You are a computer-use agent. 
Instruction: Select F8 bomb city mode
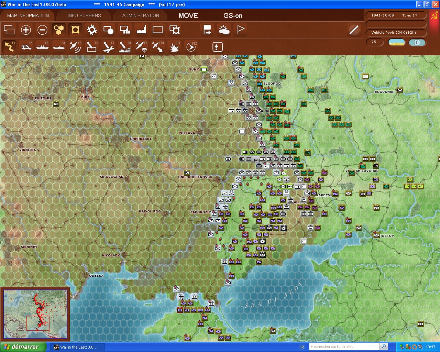125,46
